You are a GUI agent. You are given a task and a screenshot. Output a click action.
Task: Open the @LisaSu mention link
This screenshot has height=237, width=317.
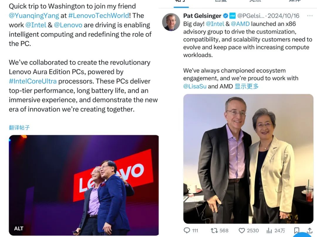click(x=195, y=86)
